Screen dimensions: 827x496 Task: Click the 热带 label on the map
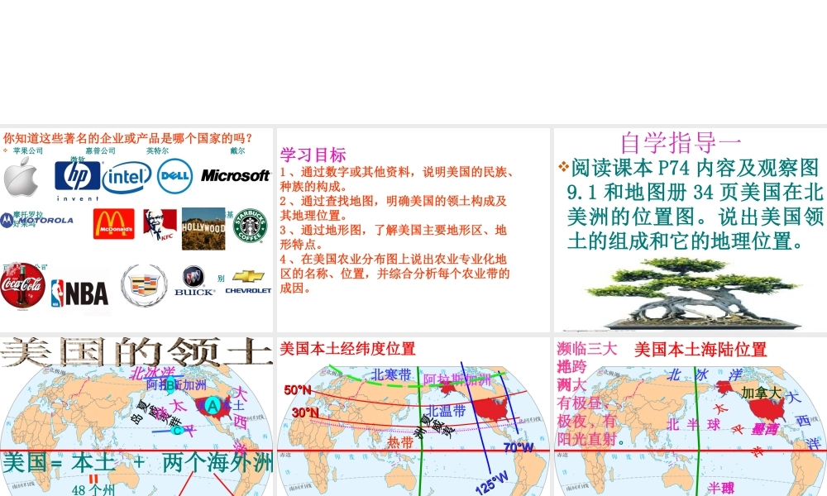pos(400,442)
